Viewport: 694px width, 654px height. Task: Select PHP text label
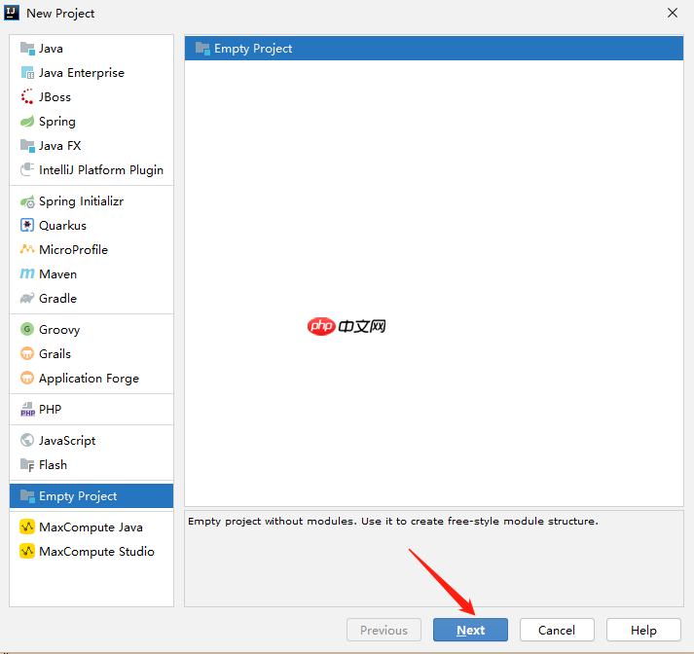click(50, 410)
